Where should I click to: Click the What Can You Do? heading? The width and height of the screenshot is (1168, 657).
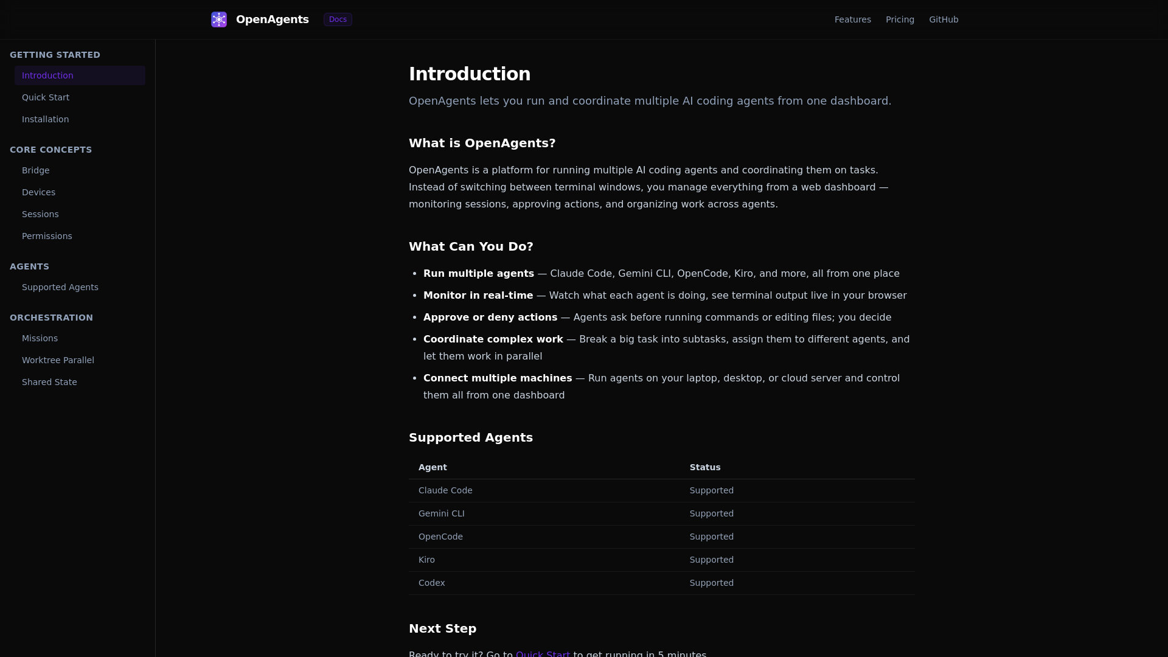pyautogui.click(x=471, y=246)
